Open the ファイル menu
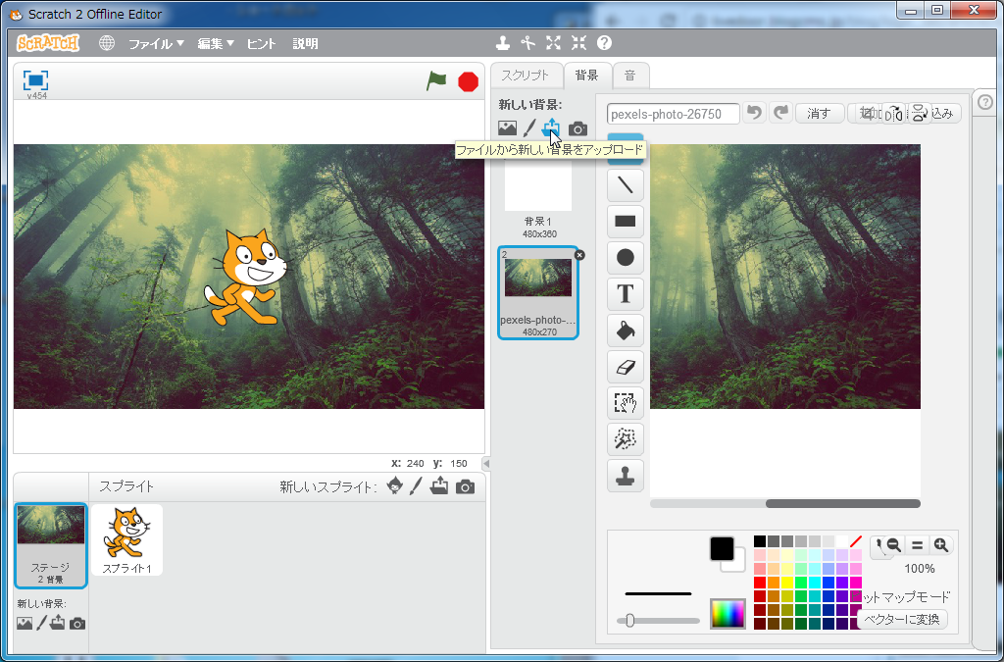This screenshot has height=662, width=1004. point(156,43)
